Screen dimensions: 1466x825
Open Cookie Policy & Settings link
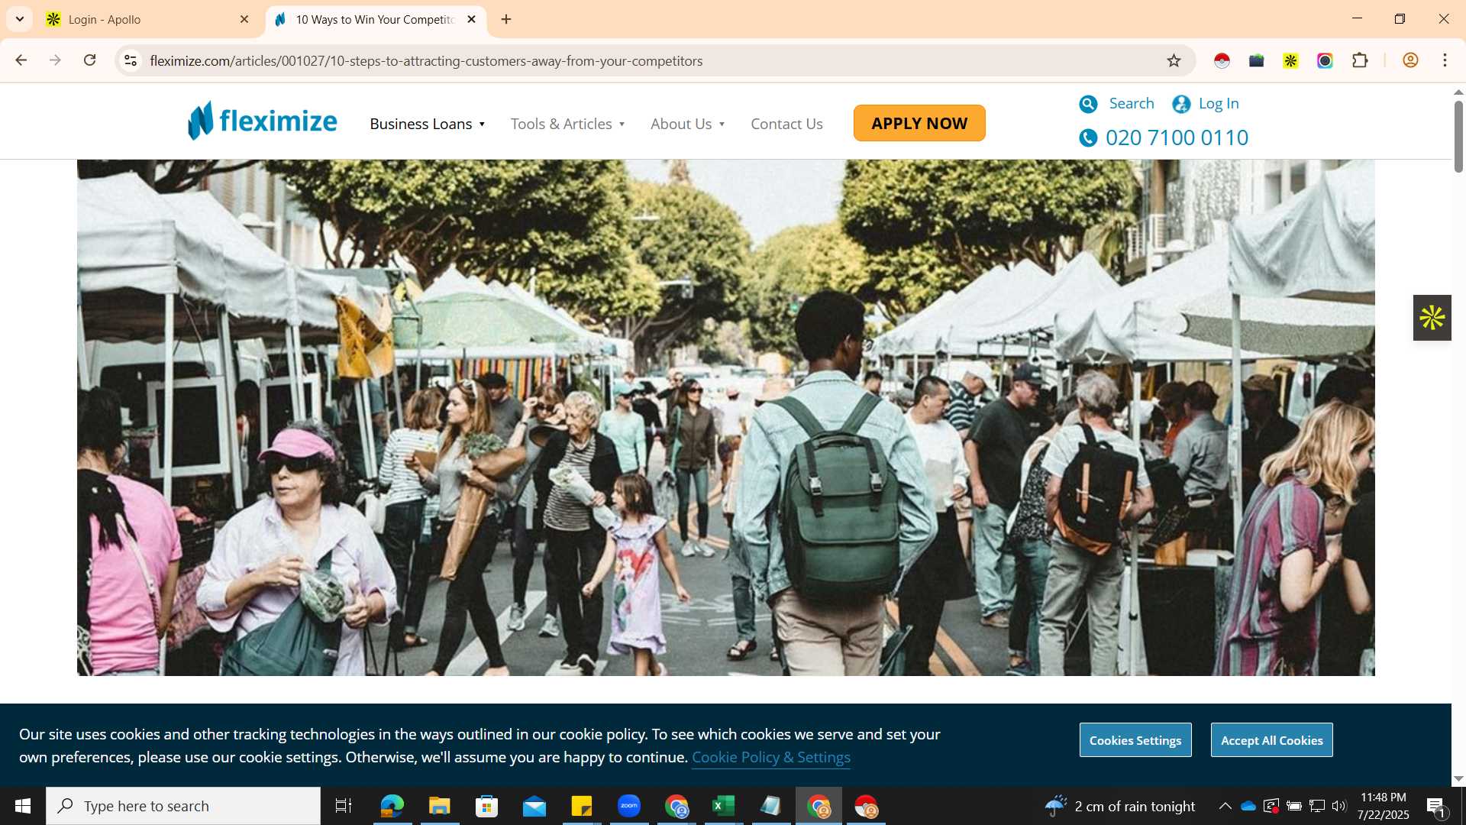click(770, 757)
